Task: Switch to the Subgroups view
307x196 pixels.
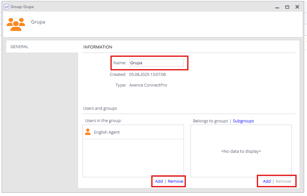Action: tap(243, 121)
